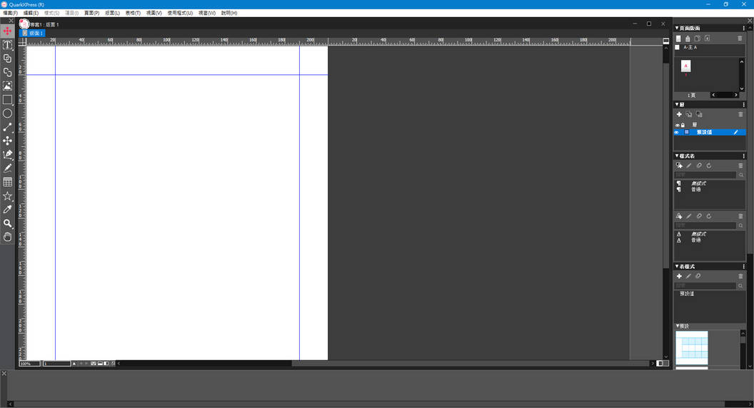Select the Text Content tool
The height and width of the screenshot is (408, 754).
point(7,45)
